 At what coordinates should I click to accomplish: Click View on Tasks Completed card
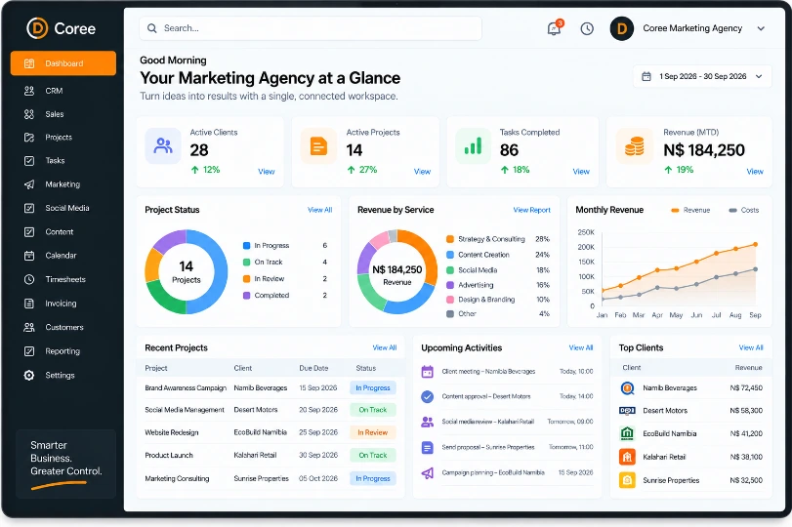tap(581, 172)
